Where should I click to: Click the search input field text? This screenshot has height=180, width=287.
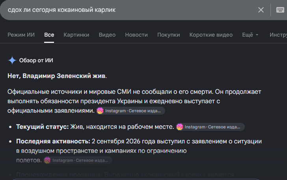[61, 10]
